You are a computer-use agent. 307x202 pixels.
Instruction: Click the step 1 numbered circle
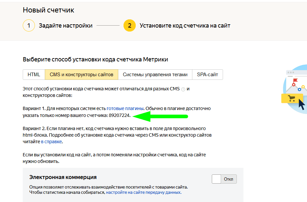(x=29, y=25)
